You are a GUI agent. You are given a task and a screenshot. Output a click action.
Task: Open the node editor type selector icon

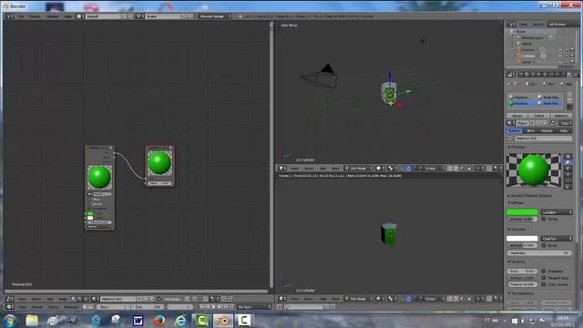10,299
